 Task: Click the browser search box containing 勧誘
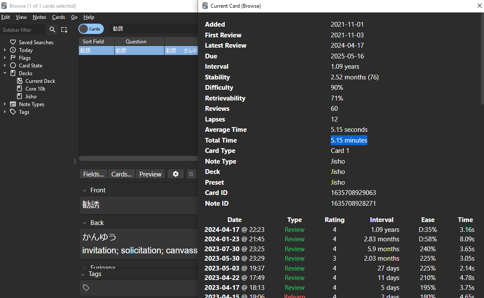153,29
